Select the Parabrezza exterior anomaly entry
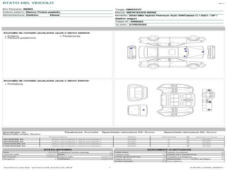227x170 pixels. tap(71, 36)
